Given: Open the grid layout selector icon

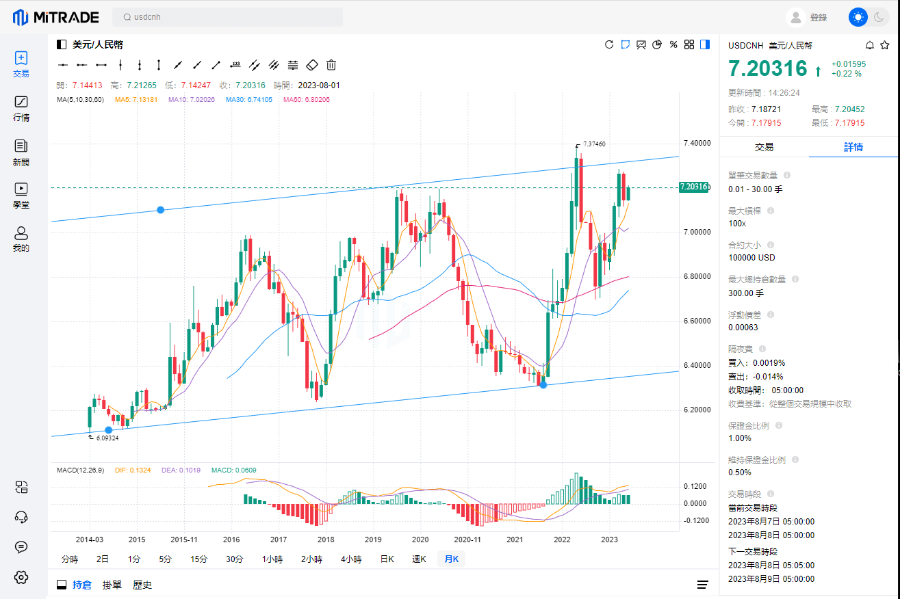Looking at the screenshot, I should pos(689,44).
